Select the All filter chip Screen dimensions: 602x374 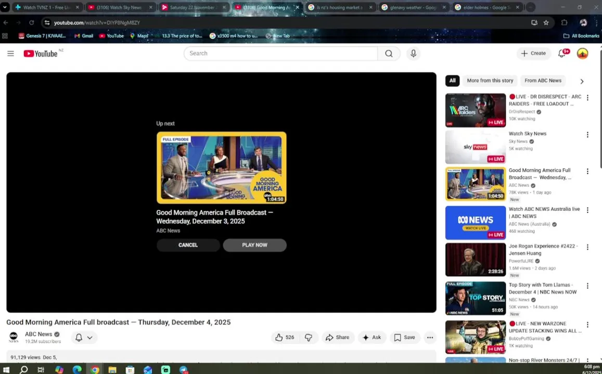[x=452, y=81]
